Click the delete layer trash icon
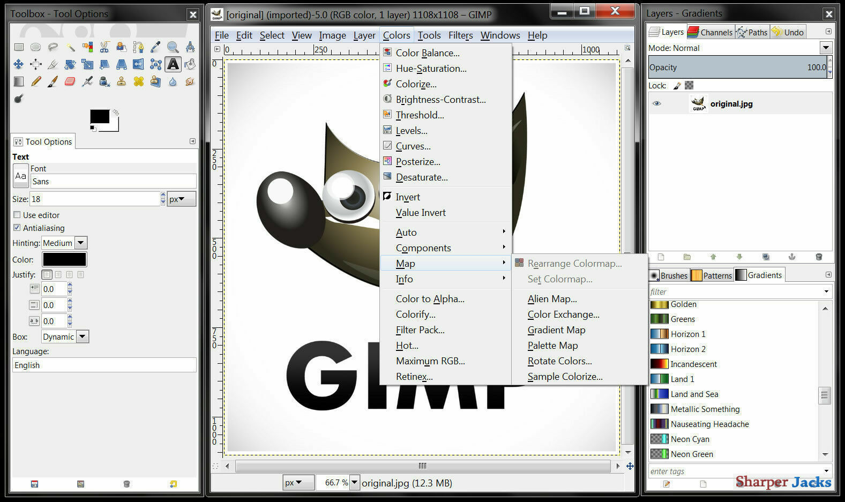 [x=819, y=257]
